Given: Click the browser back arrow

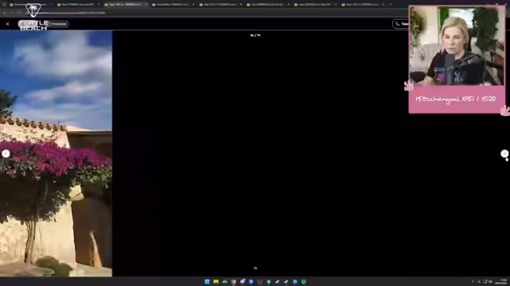Looking at the screenshot, I should pos(5,13).
